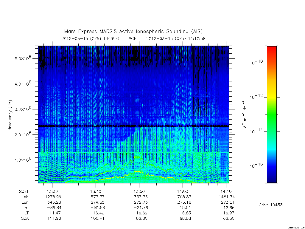Click the 'SZA' row header
The height and width of the screenshot is (229, 305).
point(25,218)
